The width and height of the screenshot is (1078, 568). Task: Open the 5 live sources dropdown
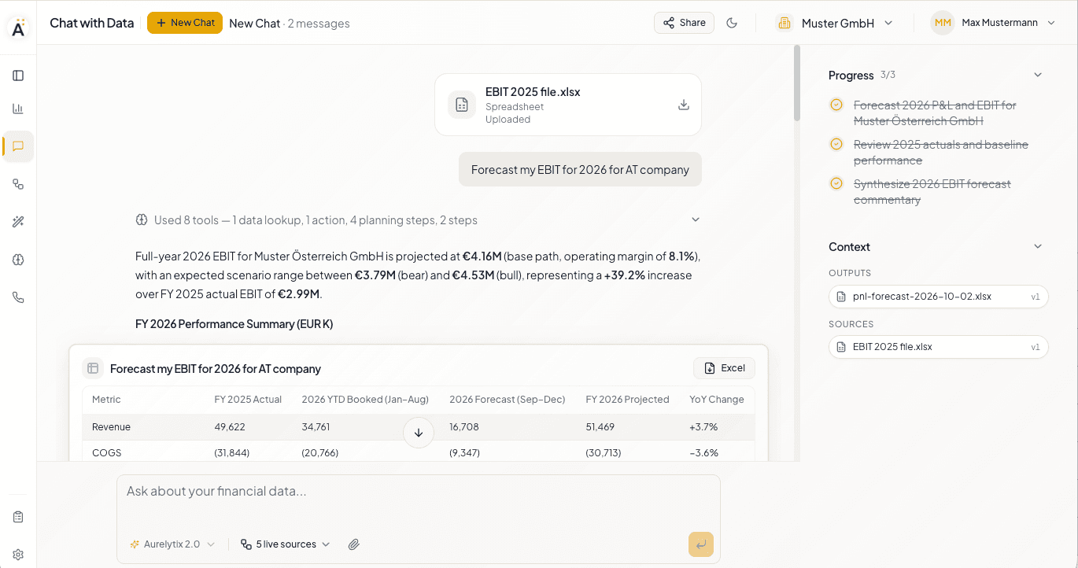[286, 544]
